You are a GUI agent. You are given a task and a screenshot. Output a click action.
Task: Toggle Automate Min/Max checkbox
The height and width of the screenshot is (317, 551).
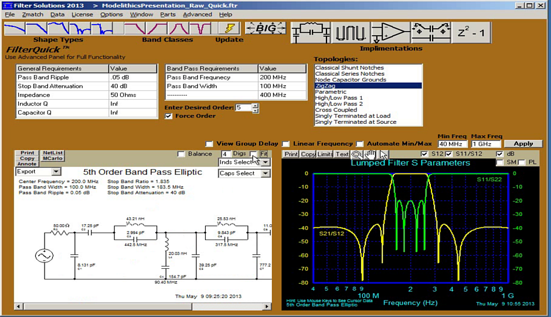(359, 144)
